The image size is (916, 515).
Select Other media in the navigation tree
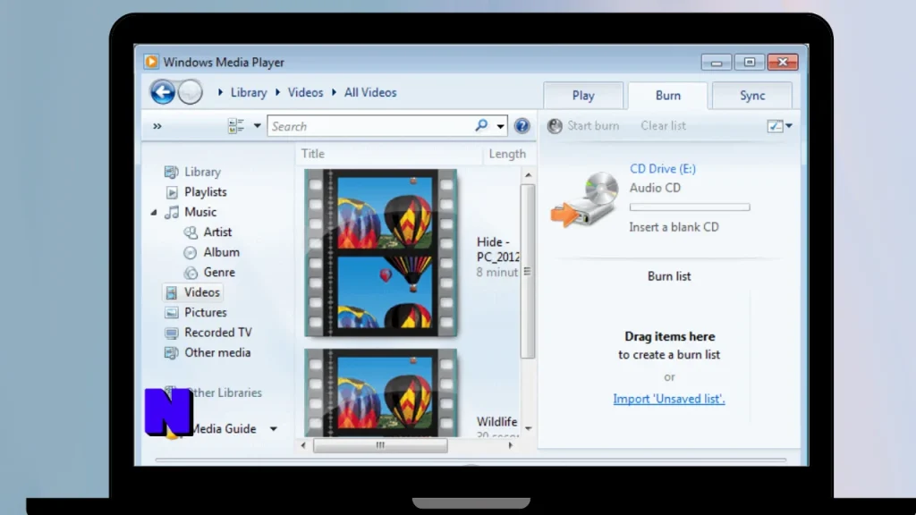coord(217,352)
